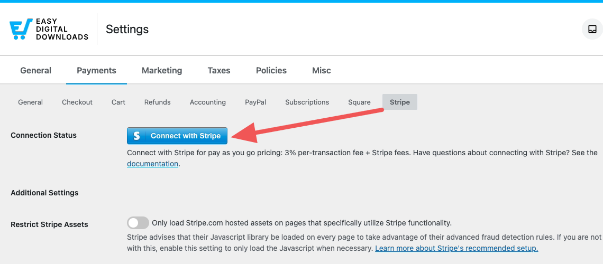Viewport: 603px width, 264px height.
Task: Switch to the Marketing tab
Action: 162,71
